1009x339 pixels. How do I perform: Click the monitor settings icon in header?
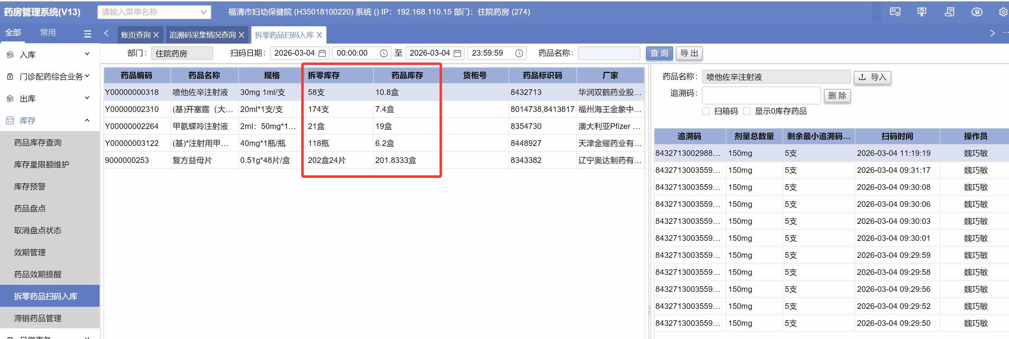click(x=895, y=12)
